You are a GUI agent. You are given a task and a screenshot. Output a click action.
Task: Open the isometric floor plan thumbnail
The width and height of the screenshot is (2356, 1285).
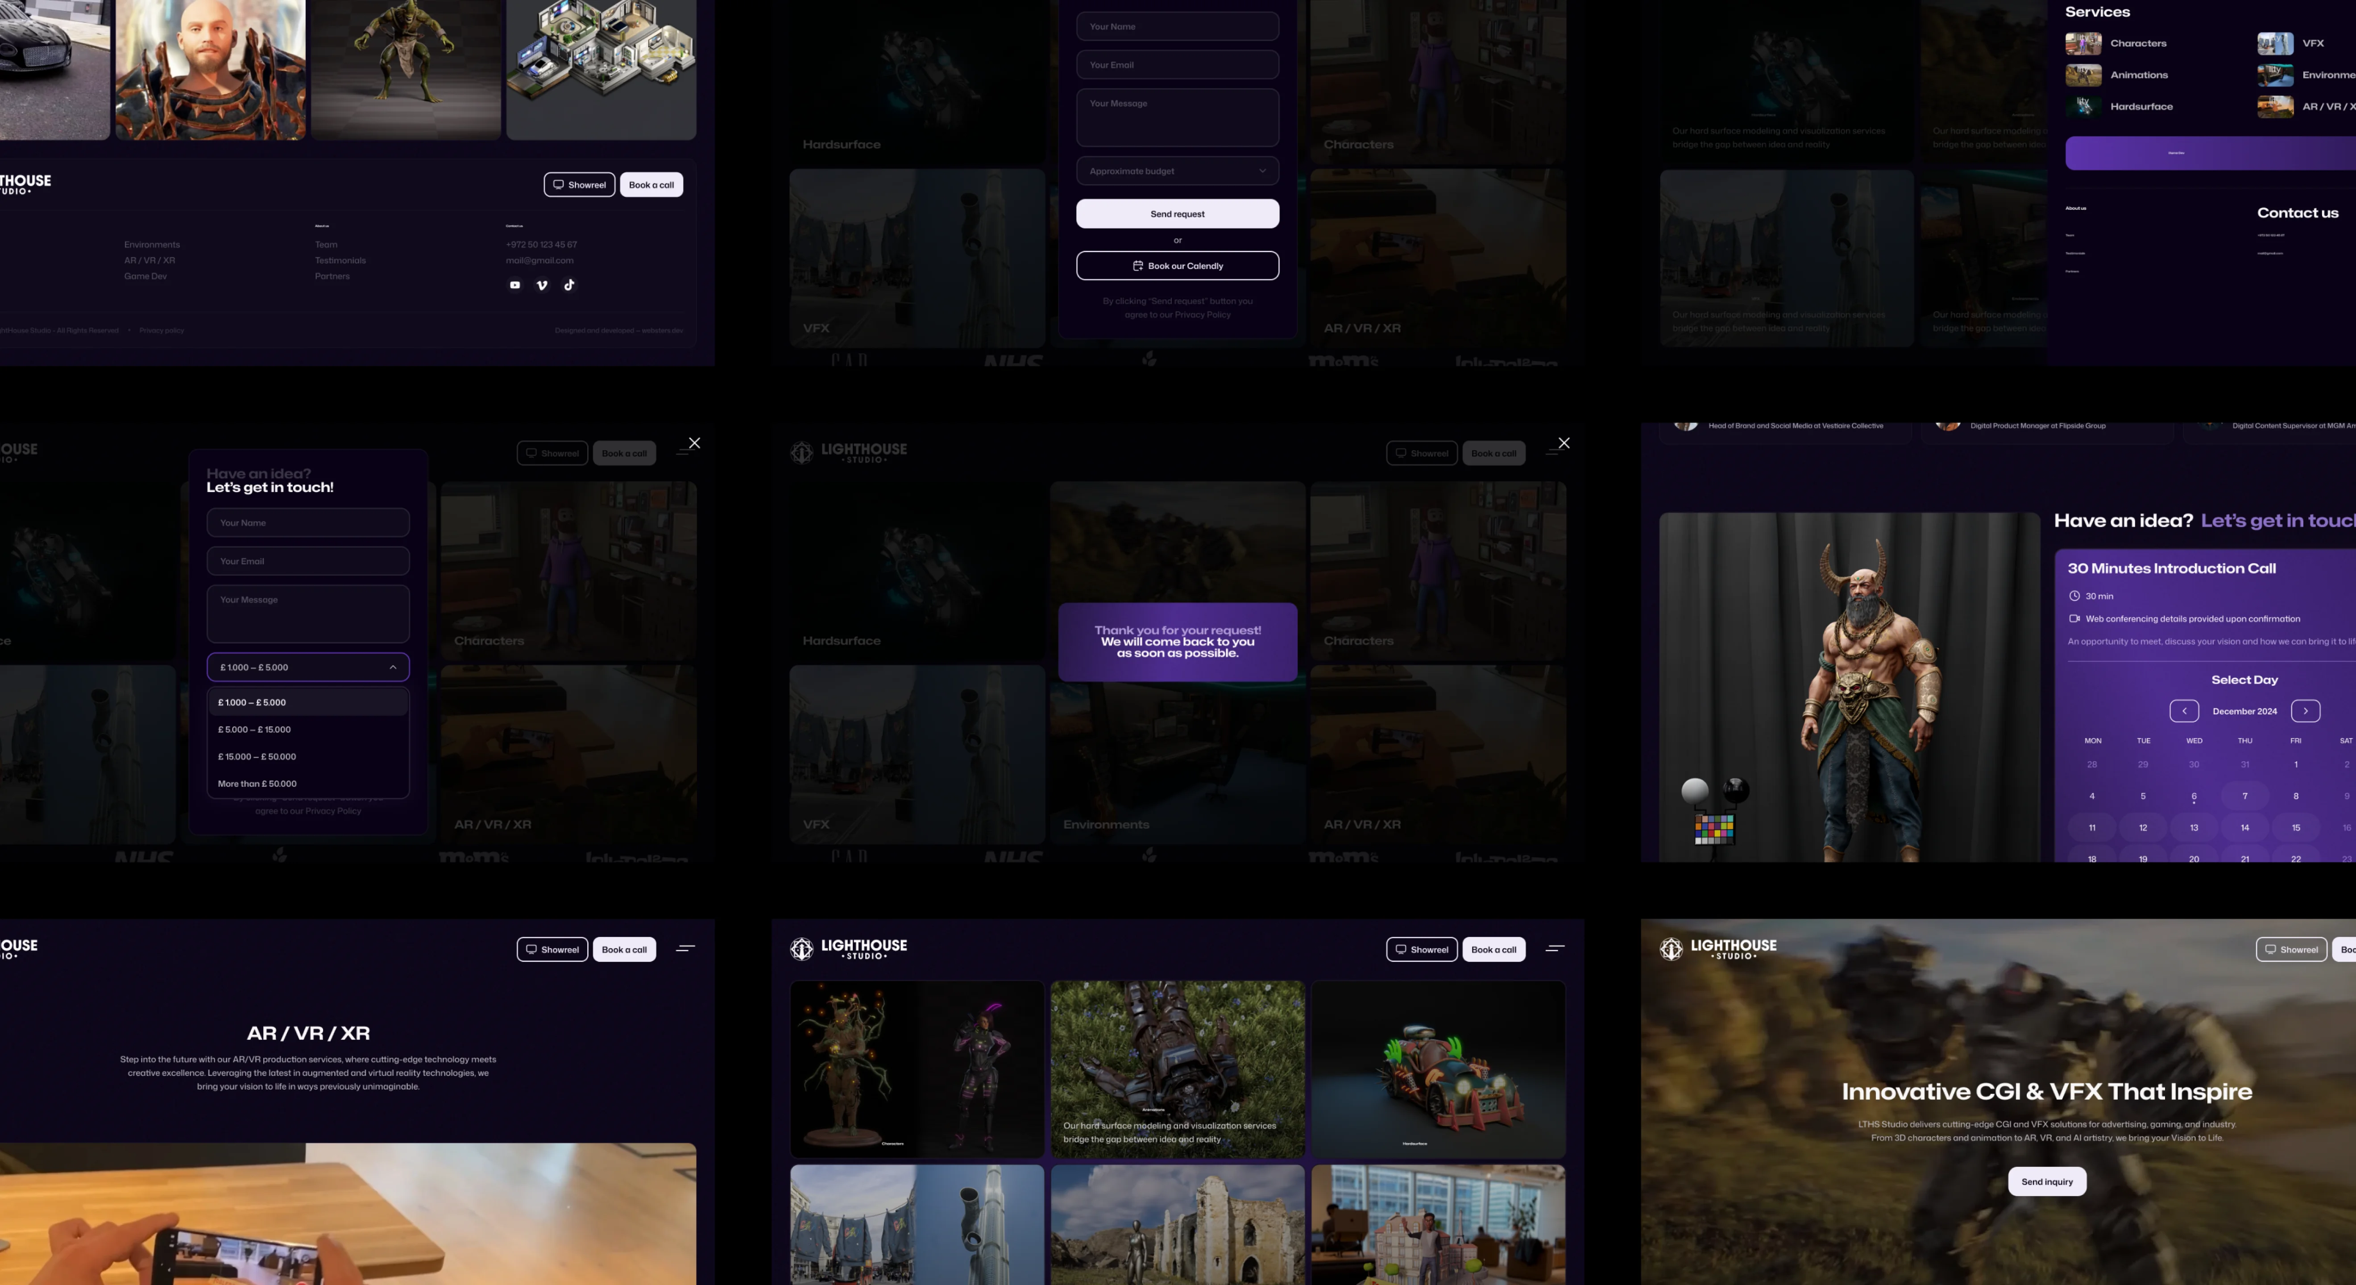(x=602, y=70)
